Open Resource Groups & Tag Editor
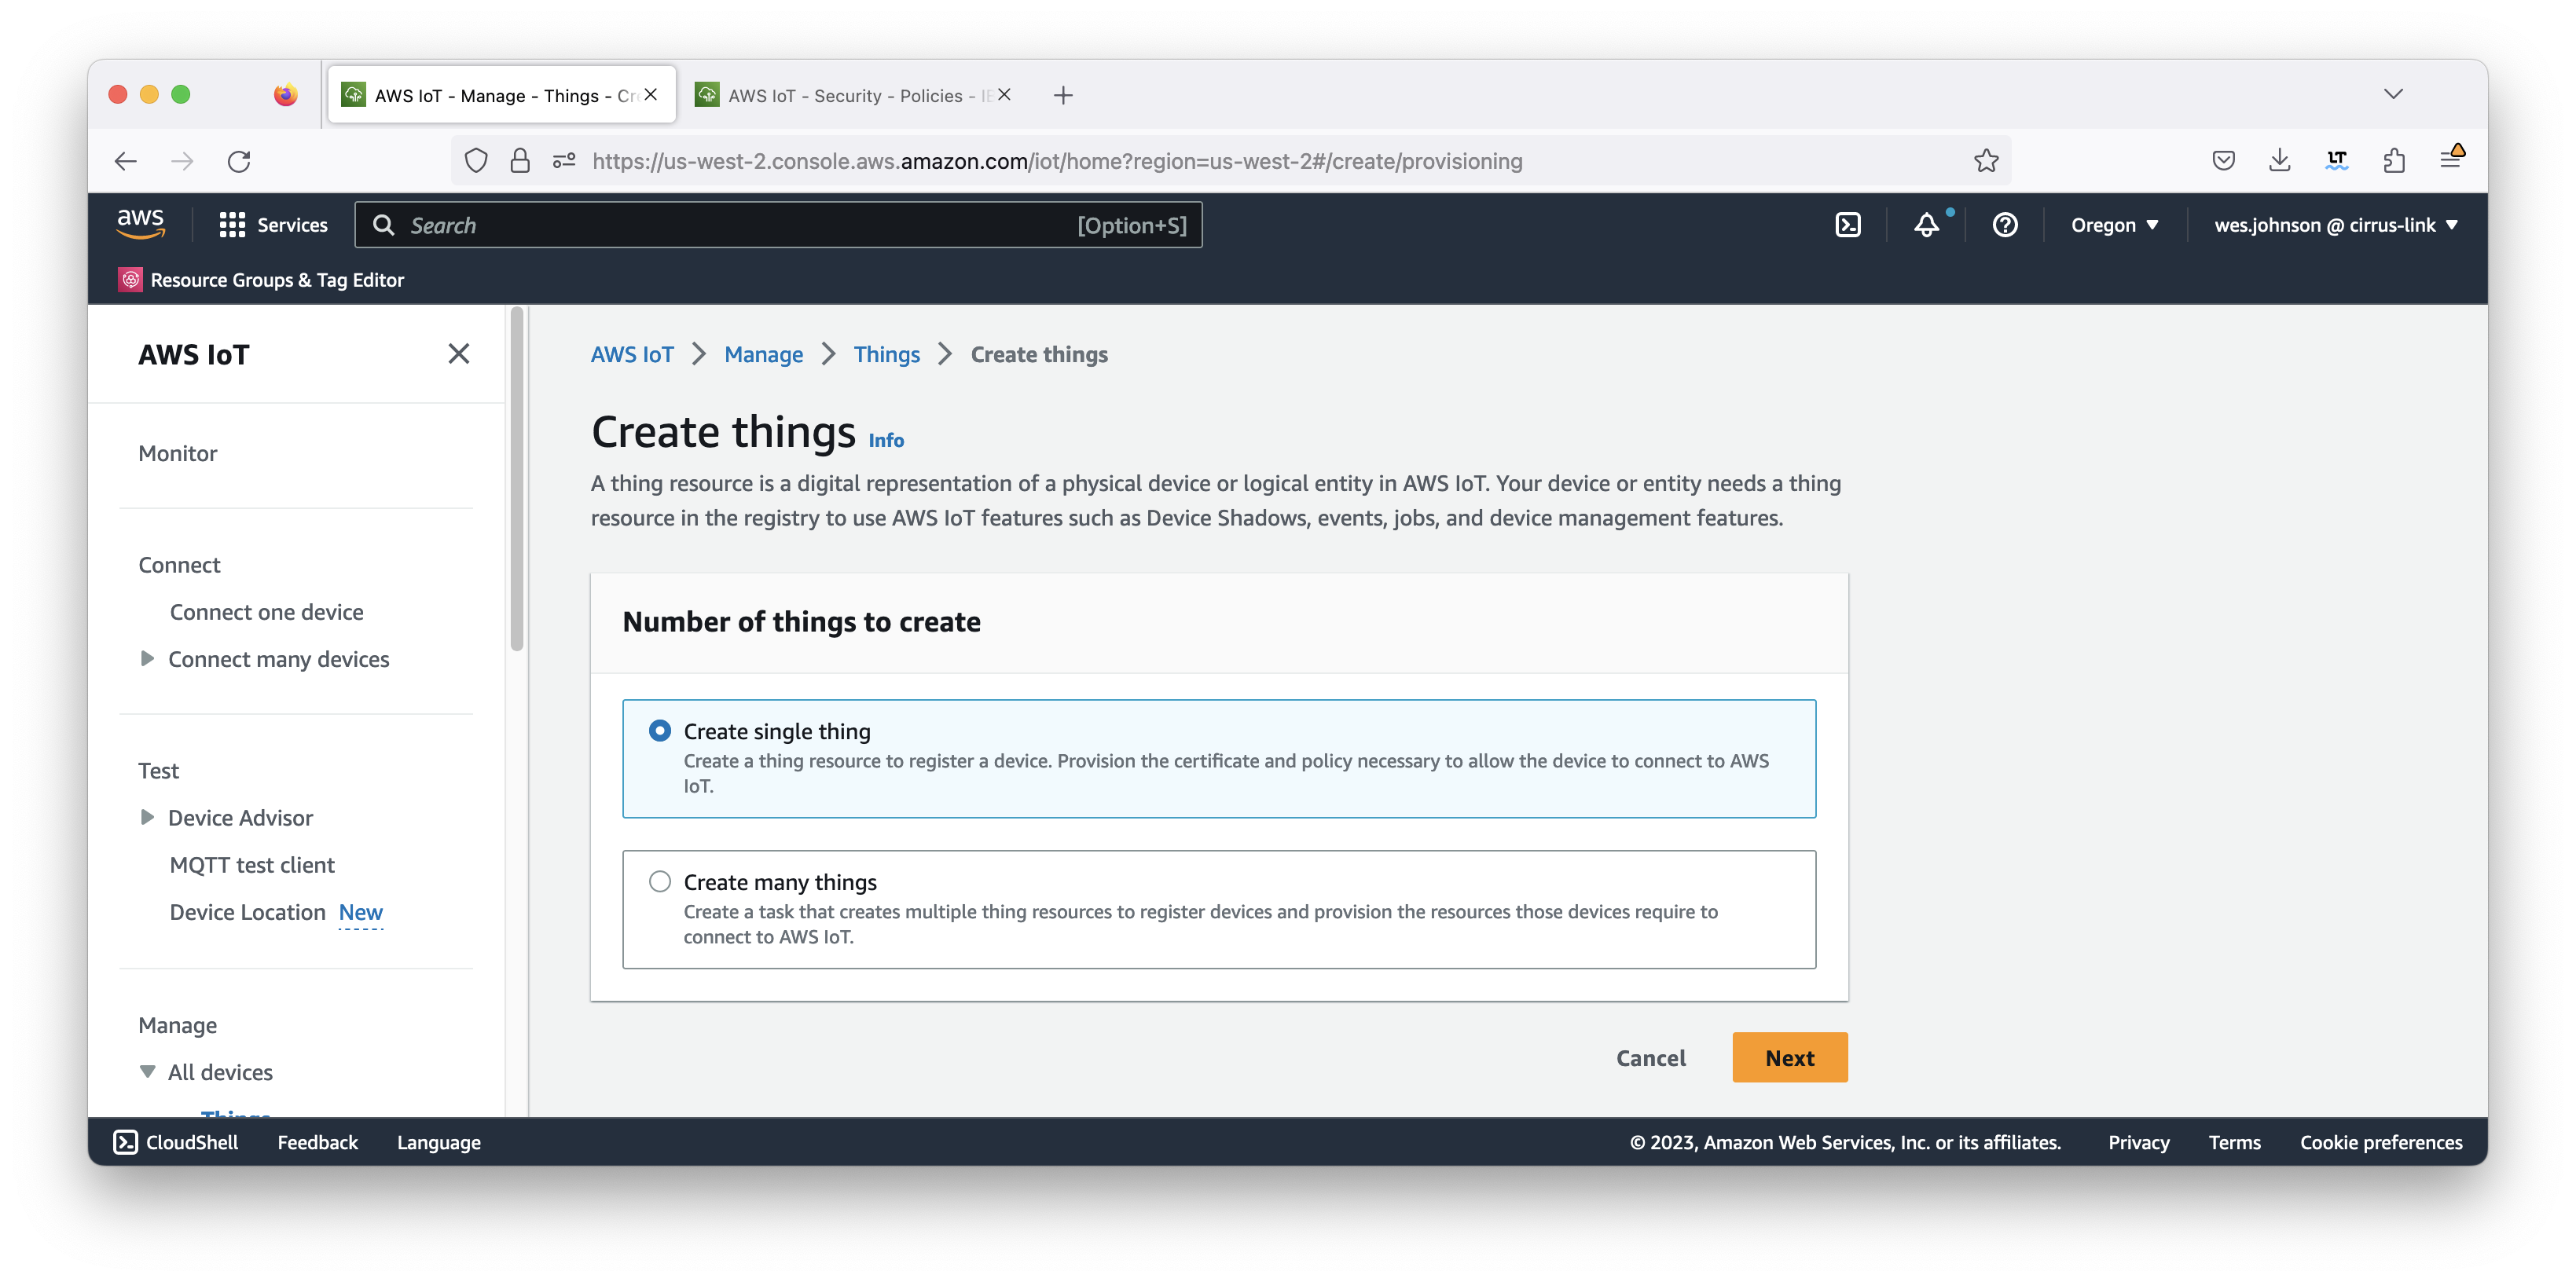Screen dimensions: 2576x1282 point(262,280)
